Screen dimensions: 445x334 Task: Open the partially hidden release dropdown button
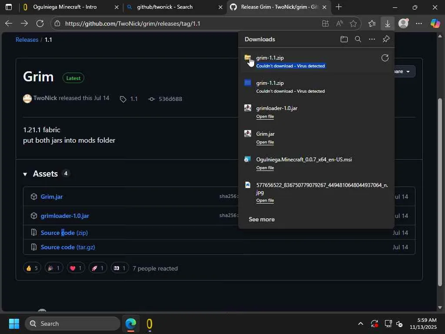coord(405,71)
